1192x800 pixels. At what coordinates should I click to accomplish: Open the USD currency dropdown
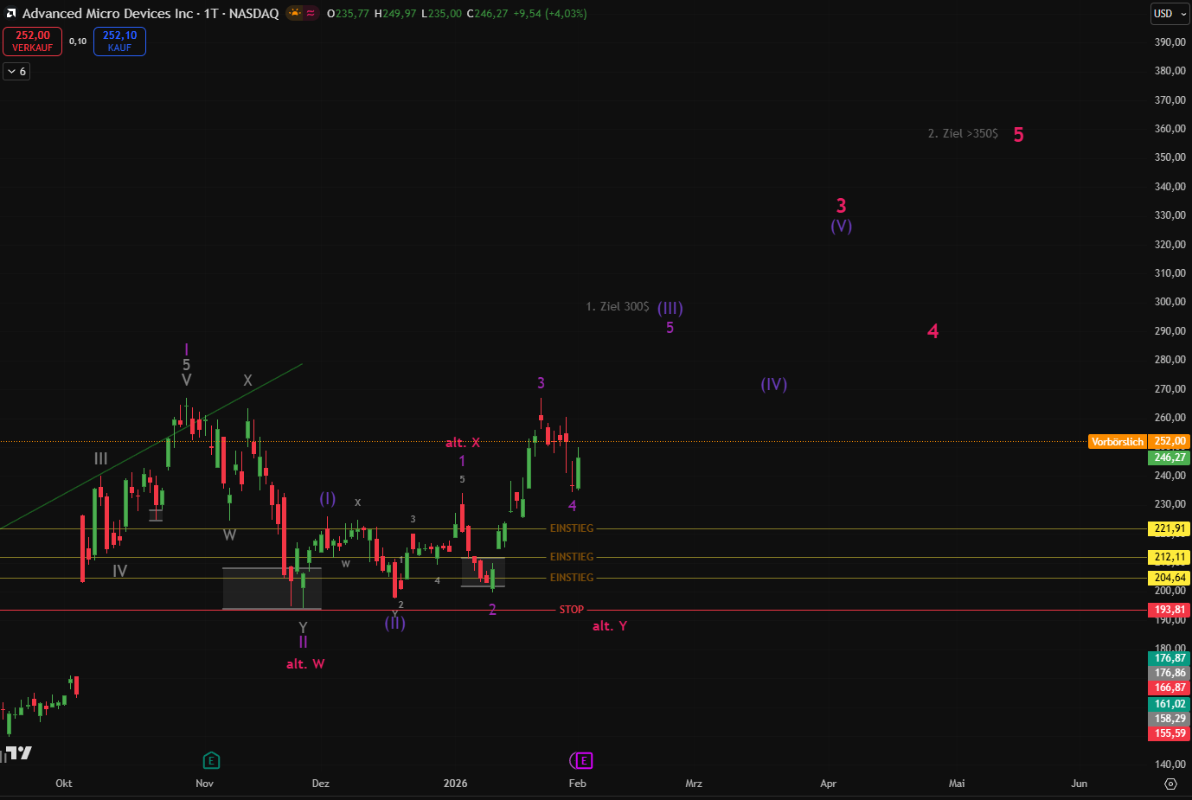(1170, 14)
